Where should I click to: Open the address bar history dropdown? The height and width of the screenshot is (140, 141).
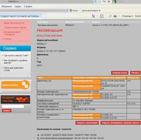tap(95, 1)
